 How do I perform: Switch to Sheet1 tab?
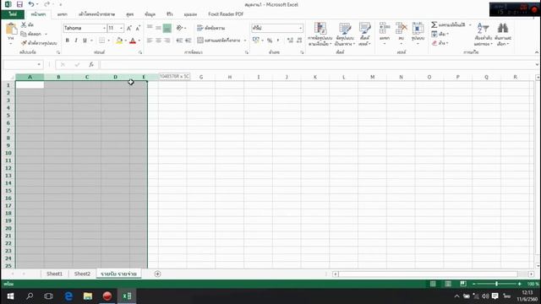(54, 274)
